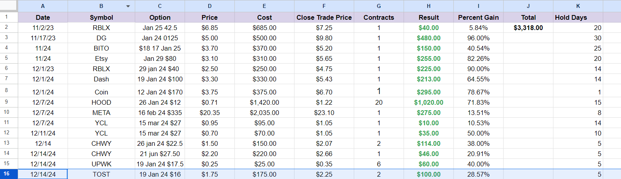The width and height of the screenshot is (621, 179).
Task: Click the Percent Gain header cell
Action: tap(478, 17)
